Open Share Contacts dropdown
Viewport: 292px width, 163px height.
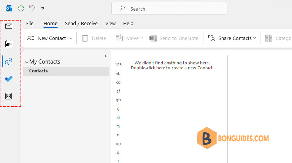232,38
